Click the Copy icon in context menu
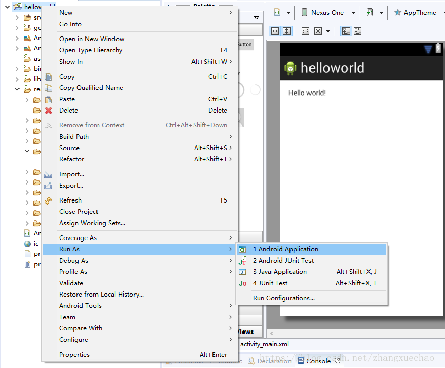This screenshot has height=368, width=445. pos(48,77)
